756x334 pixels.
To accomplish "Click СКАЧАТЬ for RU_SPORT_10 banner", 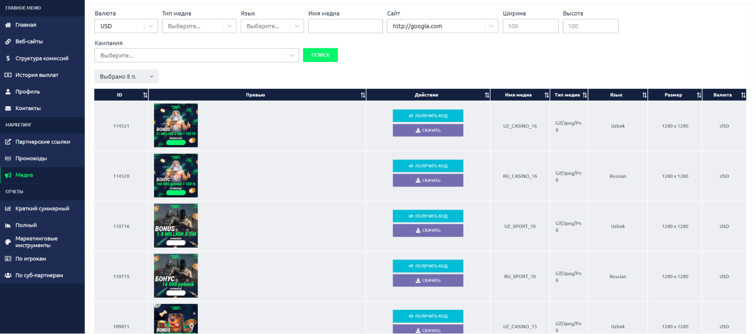I will (428, 280).
